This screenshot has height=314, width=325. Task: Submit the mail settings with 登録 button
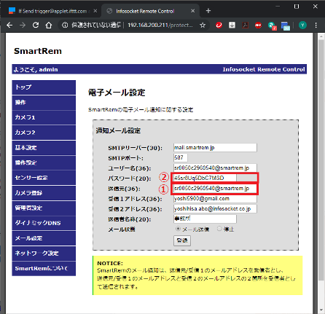[x=182, y=240]
